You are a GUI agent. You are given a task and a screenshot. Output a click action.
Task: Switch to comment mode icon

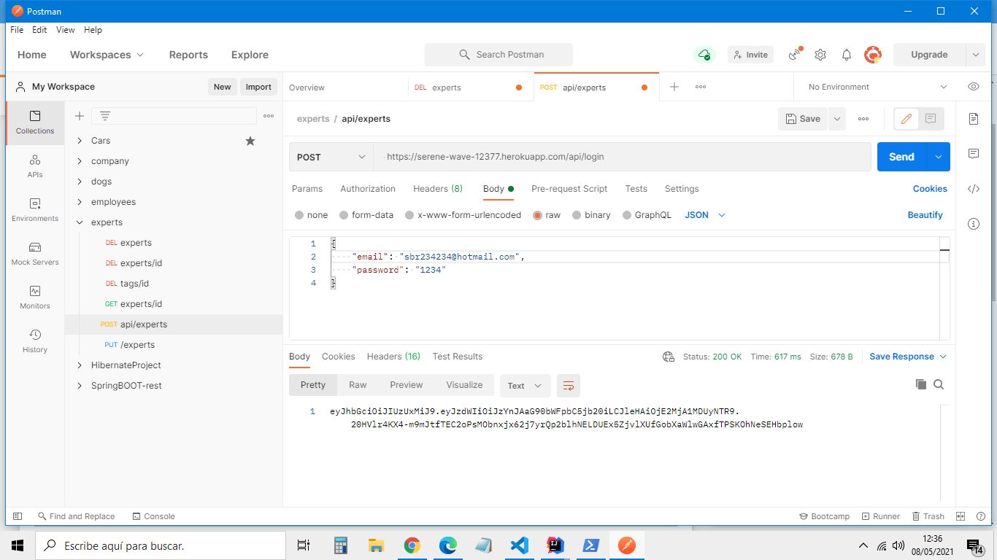931,119
